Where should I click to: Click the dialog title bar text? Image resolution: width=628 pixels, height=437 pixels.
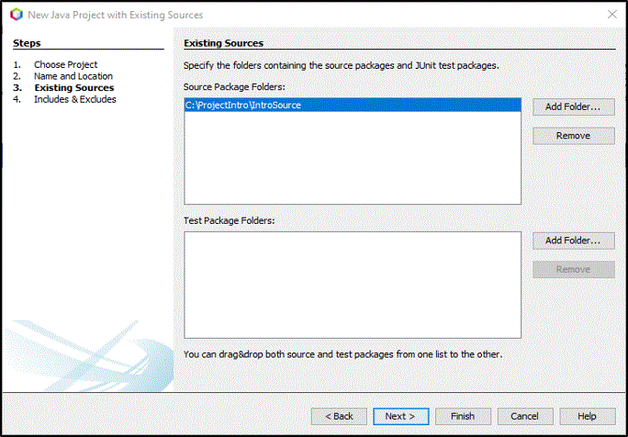(116, 15)
